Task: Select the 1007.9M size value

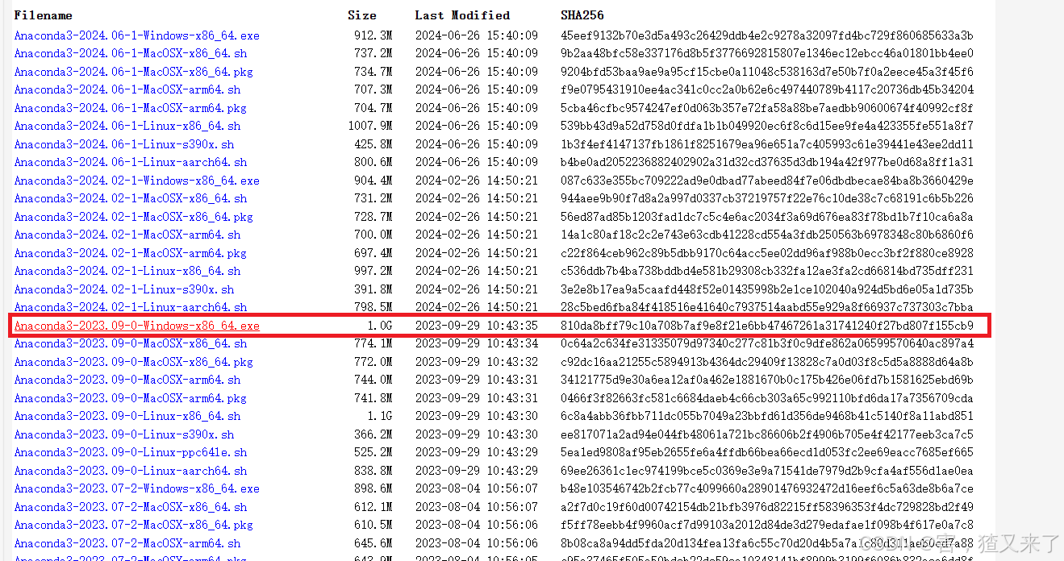Action: [x=370, y=126]
